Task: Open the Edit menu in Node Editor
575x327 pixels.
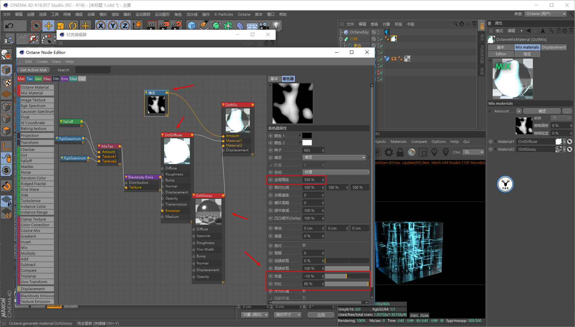Action: pos(28,62)
